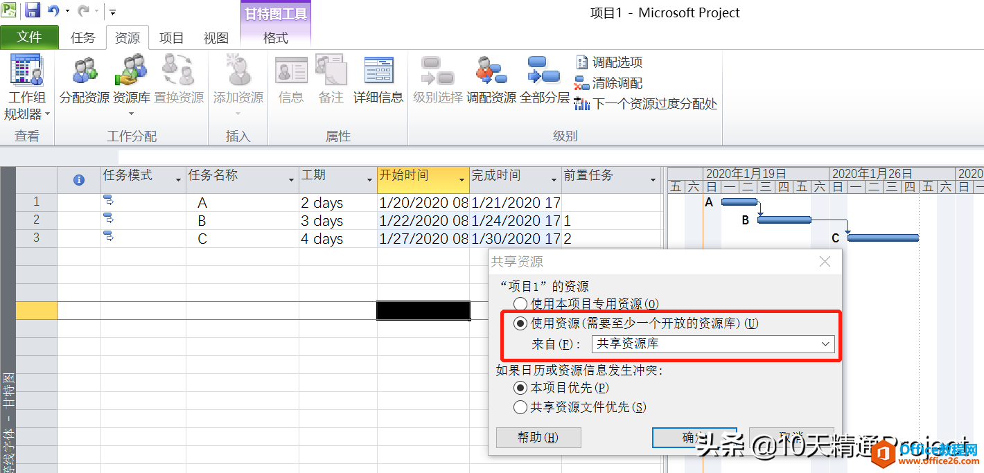Switch to the 任务 ribbon tab
Image resolution: width=984 pixels, height=473 pixels.
pyautogui.click(x=83, y=38)
